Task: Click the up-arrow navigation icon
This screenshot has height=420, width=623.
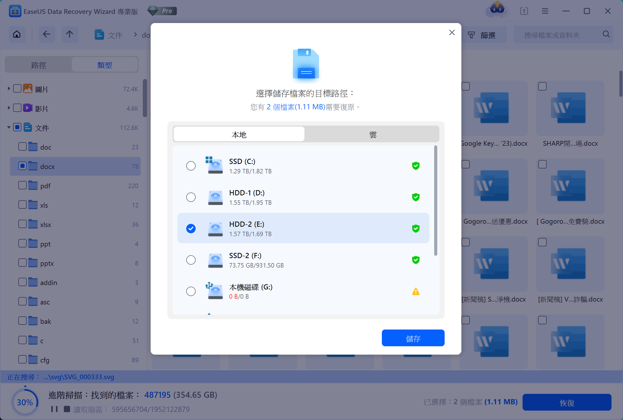Action: click(70, 34)
